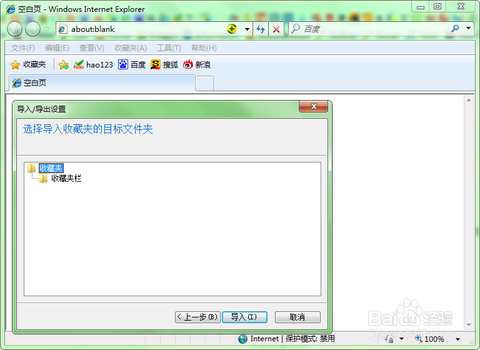Click the 100% zoom level button
This screenshot has width=480, height=350.
(429, 339)
